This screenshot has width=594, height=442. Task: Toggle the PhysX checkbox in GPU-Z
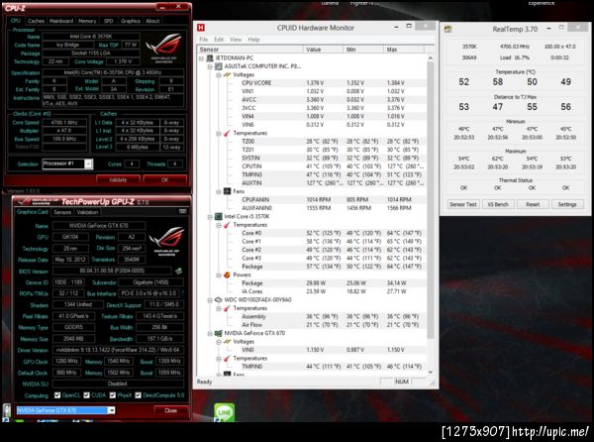pos(113,395)
